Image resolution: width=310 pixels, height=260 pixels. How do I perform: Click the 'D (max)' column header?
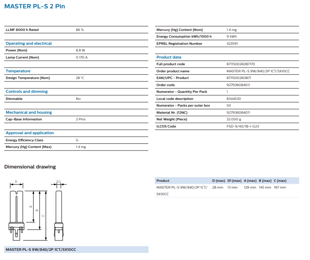pos(218,181)
